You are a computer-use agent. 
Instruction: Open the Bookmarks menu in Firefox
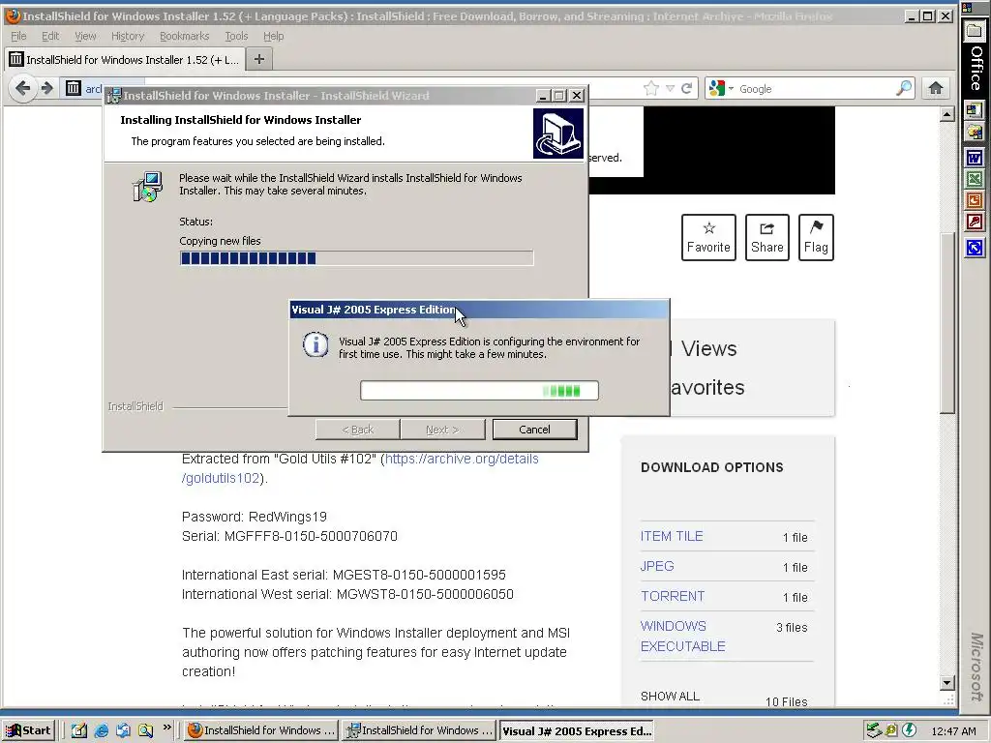pos(184,36)
